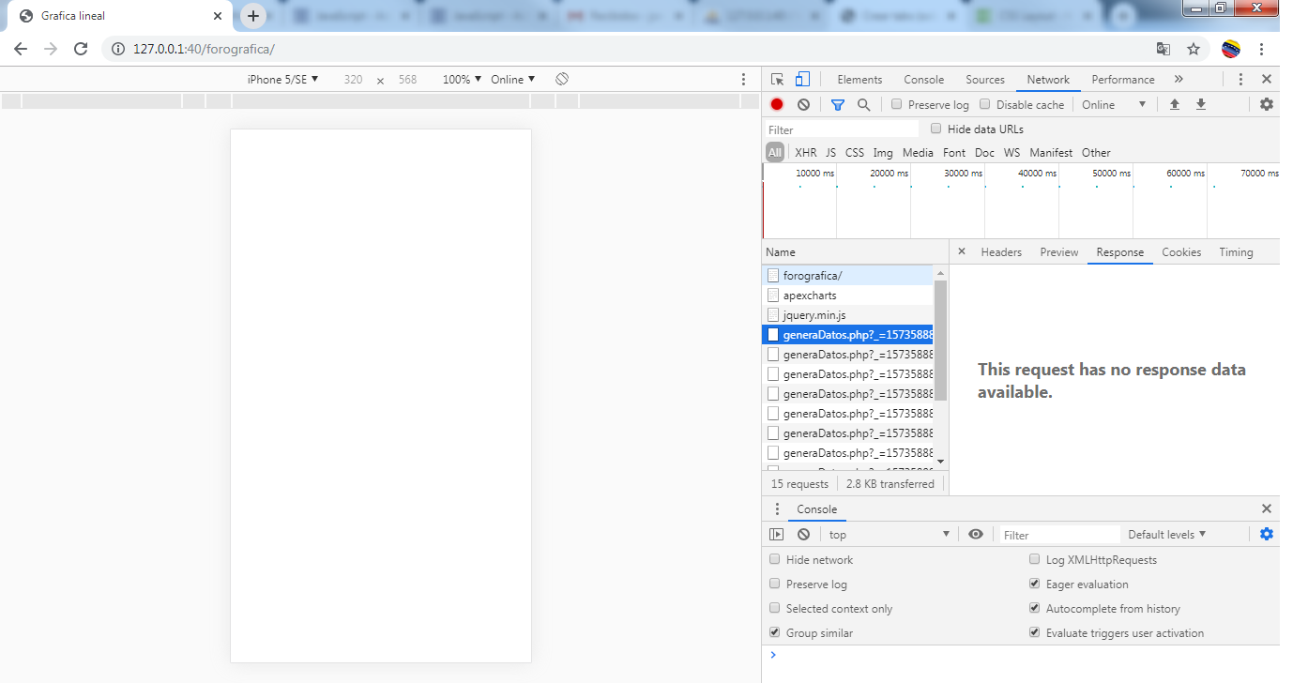The image size is (1308, 683).
Task: Toggle the console sidebar icon
Action: pyautogui.click(x=777, y=534)
